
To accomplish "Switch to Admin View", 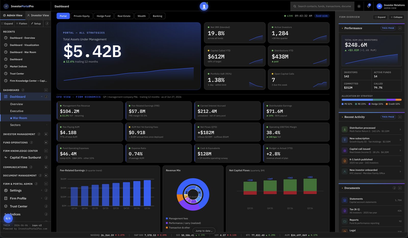I will (13, 15).
